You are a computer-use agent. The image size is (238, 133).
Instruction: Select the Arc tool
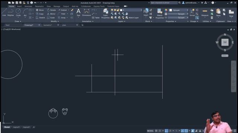click(x=25, y=12)
